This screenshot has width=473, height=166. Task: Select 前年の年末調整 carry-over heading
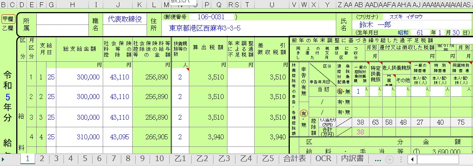coord(362,40)
